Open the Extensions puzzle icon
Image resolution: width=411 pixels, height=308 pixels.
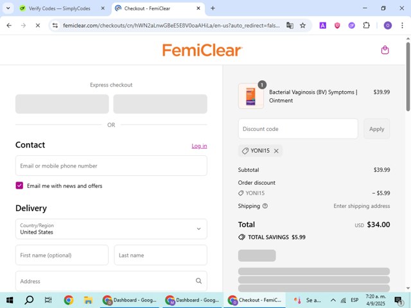pos(366,26)
